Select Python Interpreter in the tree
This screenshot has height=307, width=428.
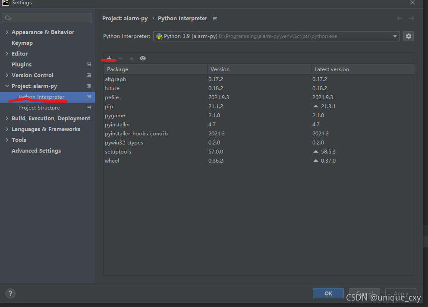[47, 97]
